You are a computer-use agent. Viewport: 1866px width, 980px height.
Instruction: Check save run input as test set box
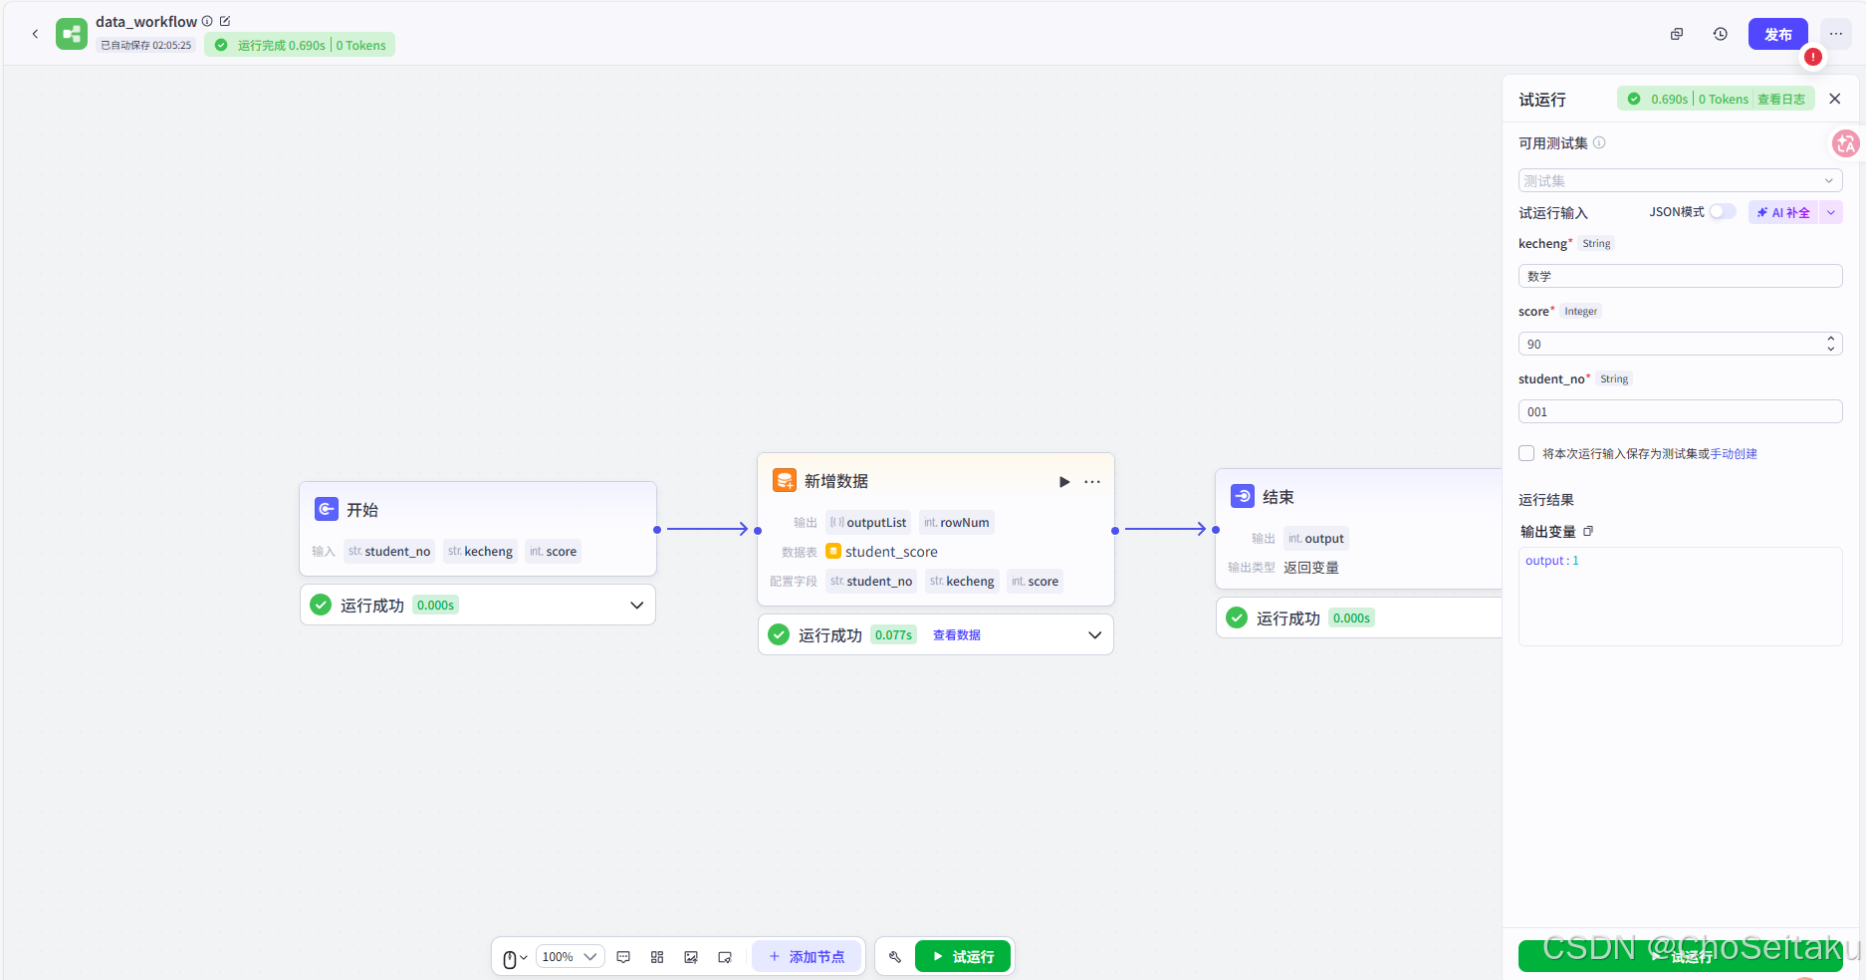1526,453
